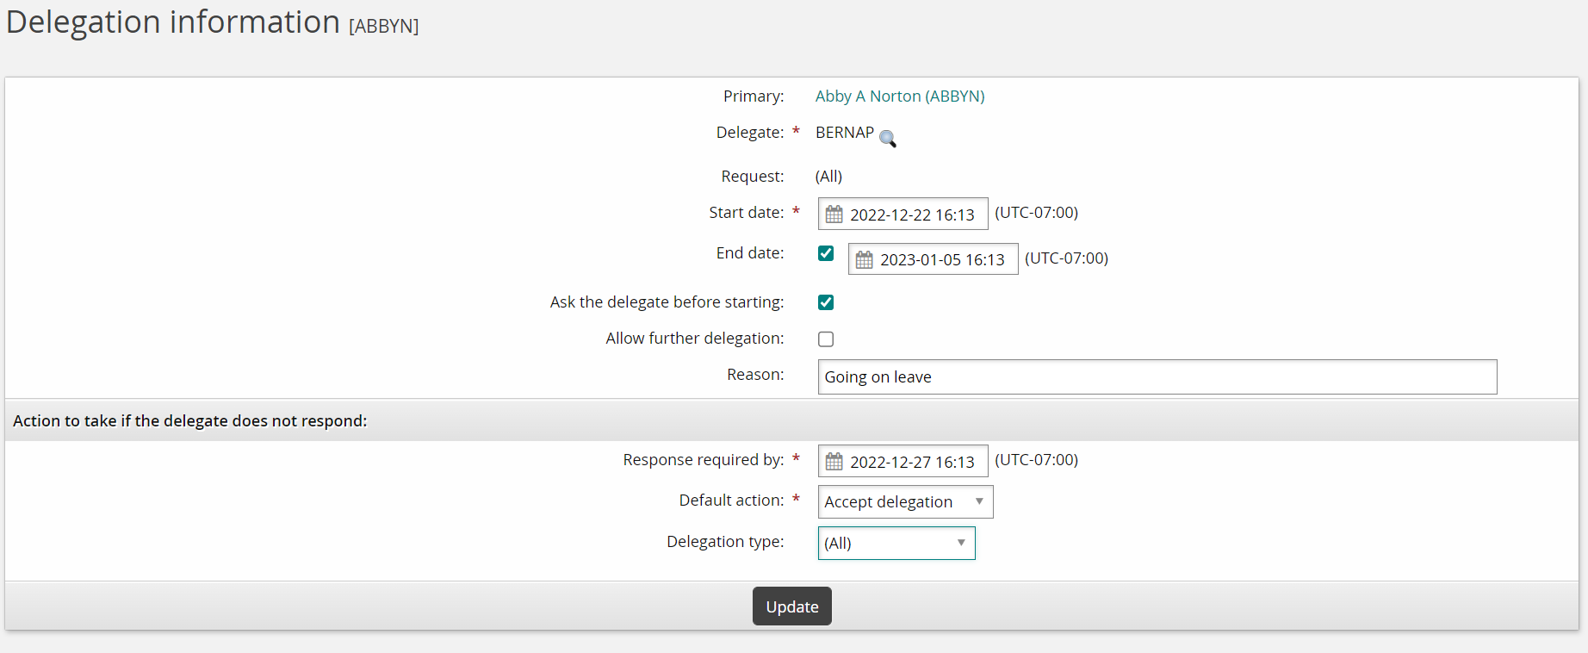Click the delegate search magnifier icon

point(888,139)
